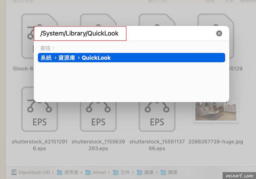Screen dimensions: 256x179
Task: Click the Macintosh HD disk icon in path bar
Action: click(x=14, y=172)
